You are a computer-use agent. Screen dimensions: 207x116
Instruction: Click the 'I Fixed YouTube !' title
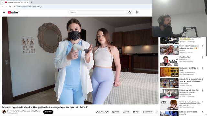tap(185, 57)
